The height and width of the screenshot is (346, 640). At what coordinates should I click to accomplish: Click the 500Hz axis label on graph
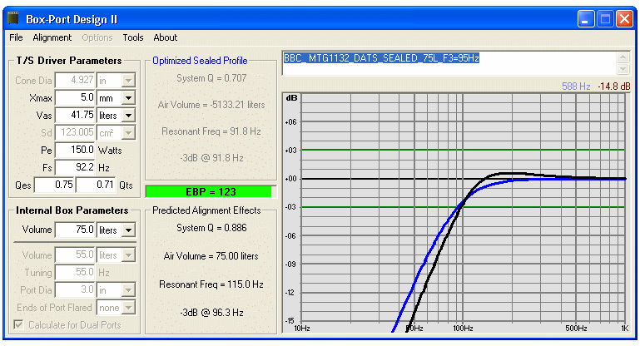576,328
